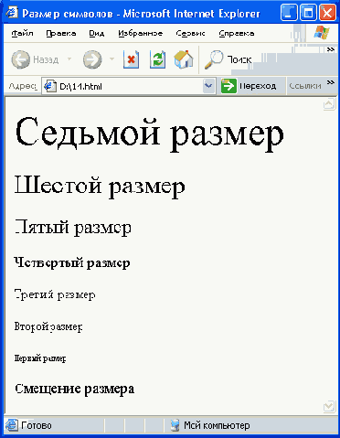Image resolution: width=340 pixels, height=438 pixels.
Task: Click the Forward arrow icon
Action: 92,59
